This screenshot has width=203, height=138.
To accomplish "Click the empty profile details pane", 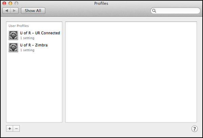I will pyautogui.click(x=131, y=72).
